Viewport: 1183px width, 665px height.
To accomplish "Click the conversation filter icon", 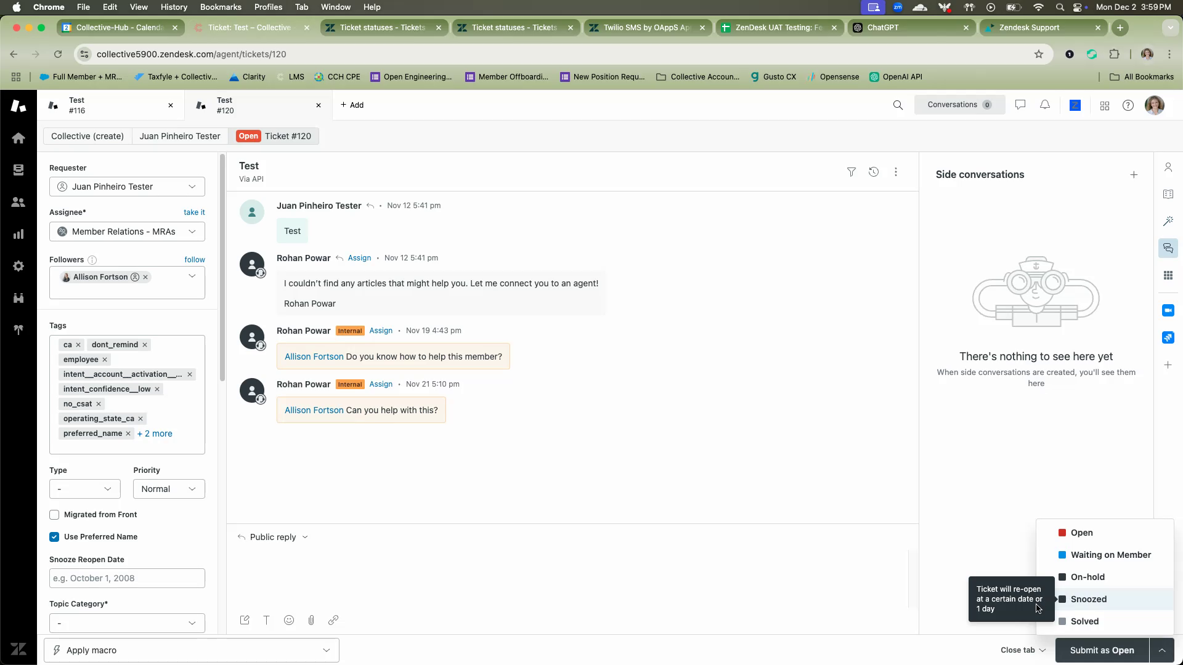I will pos(851,172).
